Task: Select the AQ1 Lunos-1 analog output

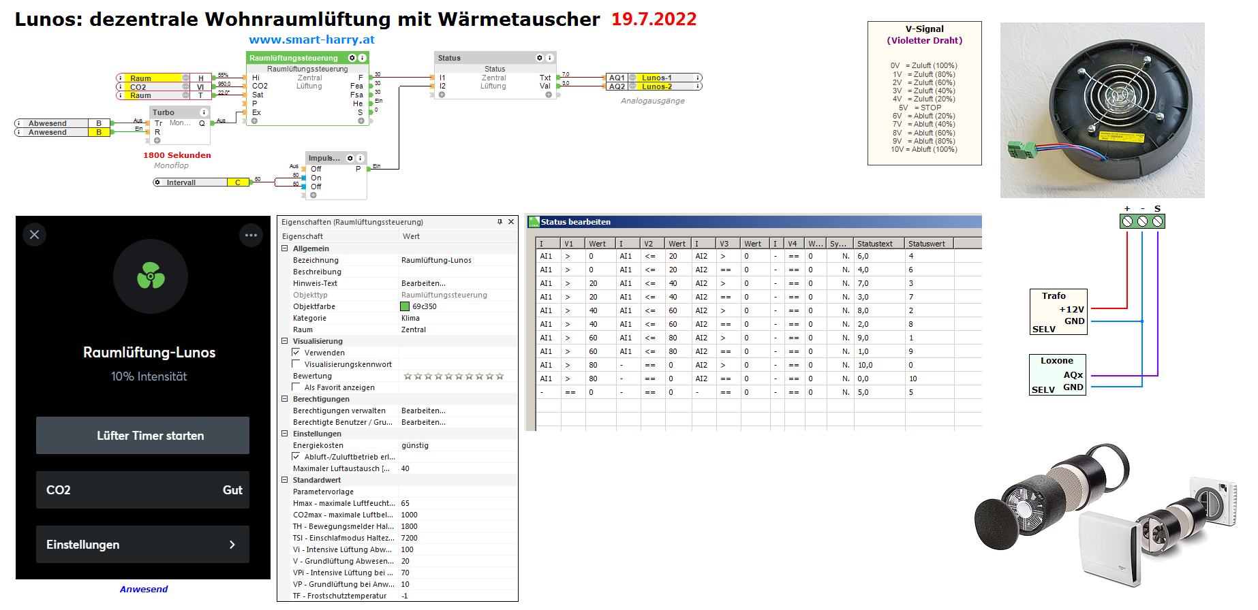Action: click(654, 78)
